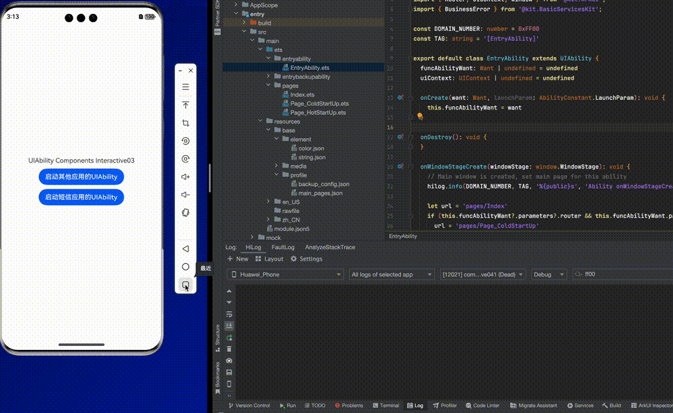Click the emulator pin-to-top arrow icon
The height and width of the screenshot is (413, 673).
186,105
